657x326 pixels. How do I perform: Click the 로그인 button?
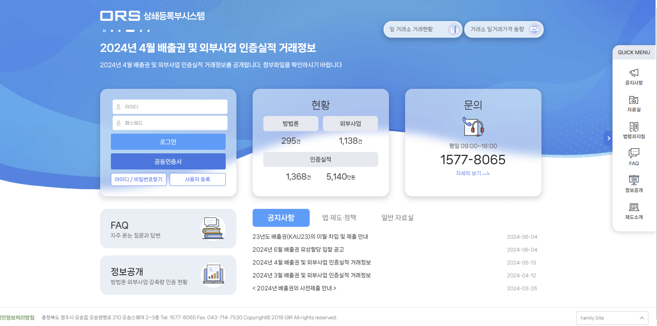pyautogui.click(x=168, y=142)
